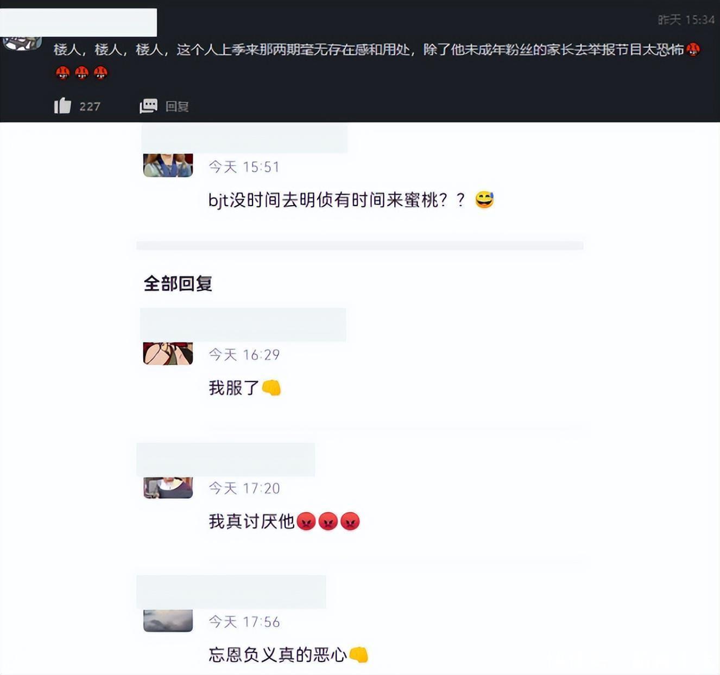Click the sweating smile emoji after 蜜桃
This screenshot has width=720, height=675.
coord(484,200)
